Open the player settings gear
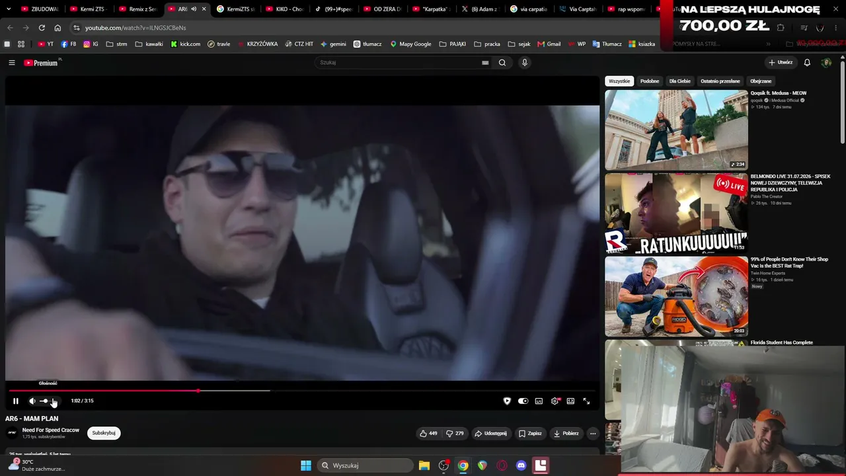Screen dimensions: 846x476 pyautogui.click(x=555, y=401)
